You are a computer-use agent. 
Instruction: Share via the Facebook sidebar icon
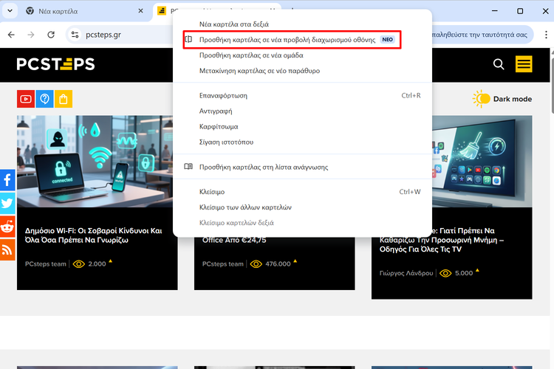coord(7,179)
